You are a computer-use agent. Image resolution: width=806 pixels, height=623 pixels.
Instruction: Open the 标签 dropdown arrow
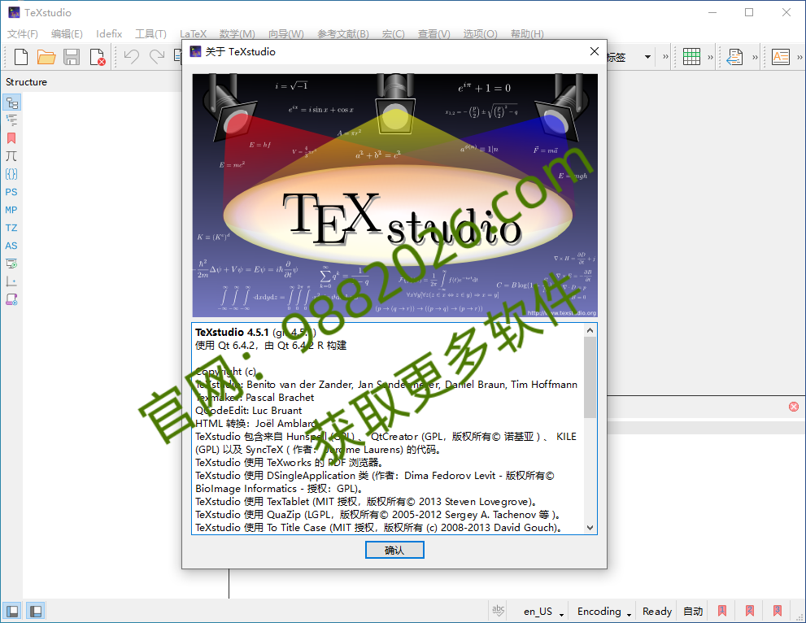647,57
